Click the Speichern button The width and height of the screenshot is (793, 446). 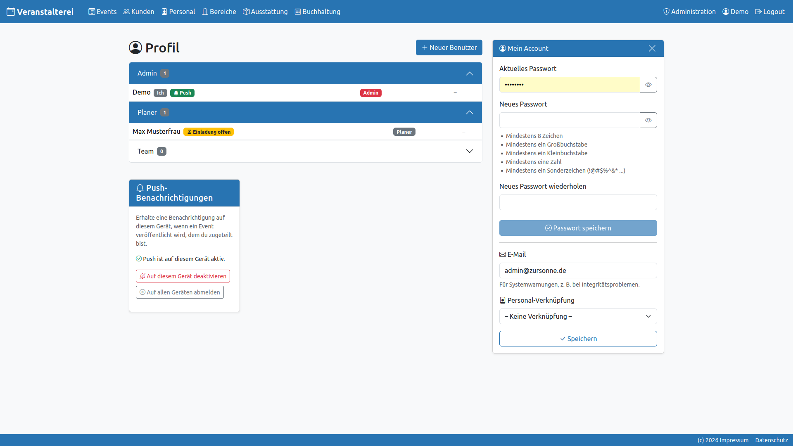578,339
